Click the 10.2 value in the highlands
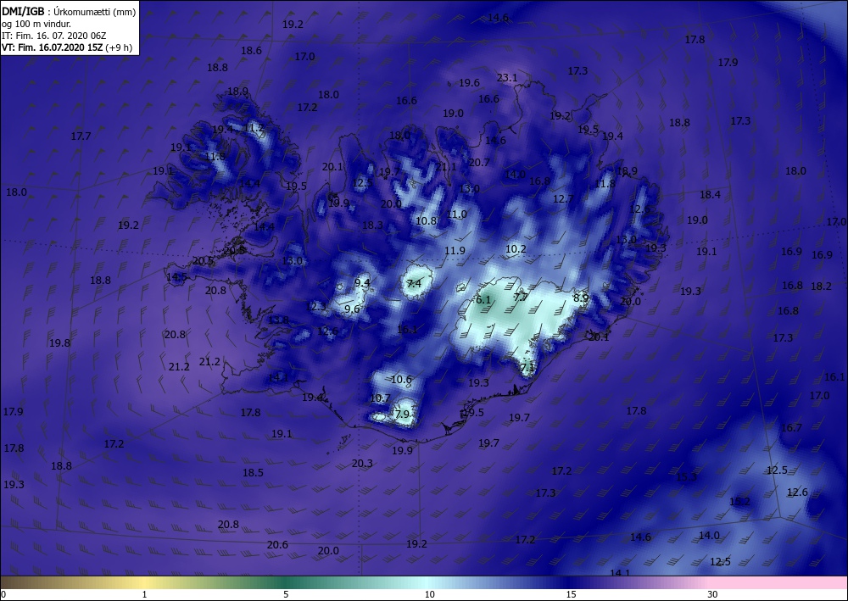Image resolution: width=848 pixels, height=601 pixels. tap(516, 249)
